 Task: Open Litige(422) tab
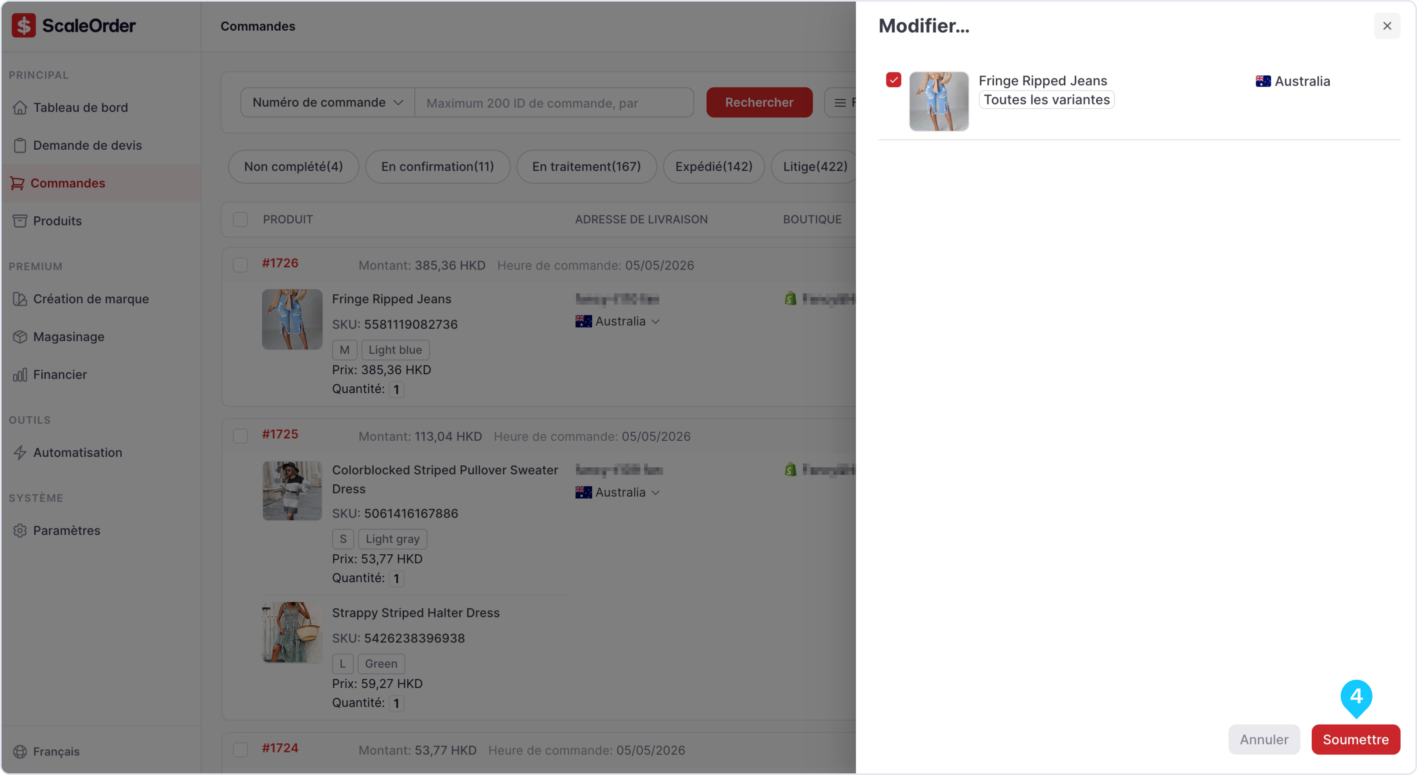click(x=815, y=167)
